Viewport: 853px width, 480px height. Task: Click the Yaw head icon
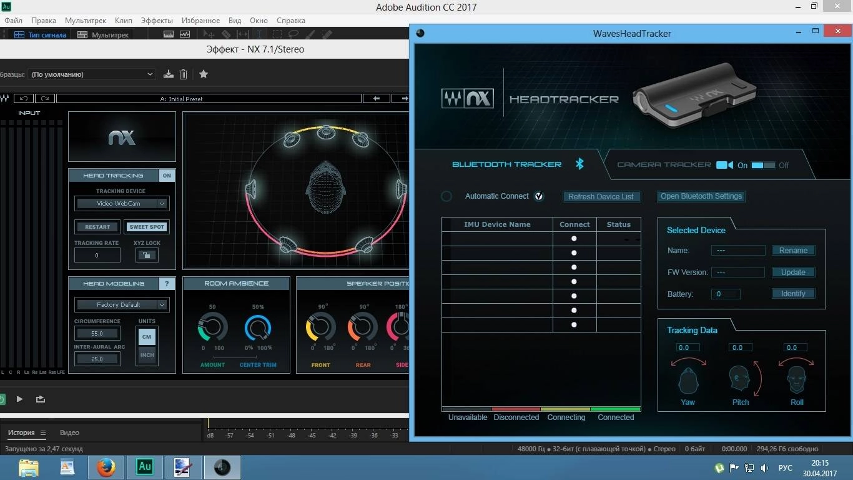tap(688, 380)
